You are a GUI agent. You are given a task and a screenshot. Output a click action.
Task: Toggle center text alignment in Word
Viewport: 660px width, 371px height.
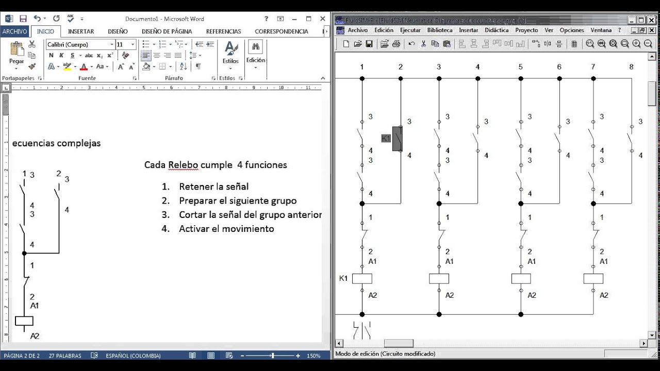(x=157, y=55)
